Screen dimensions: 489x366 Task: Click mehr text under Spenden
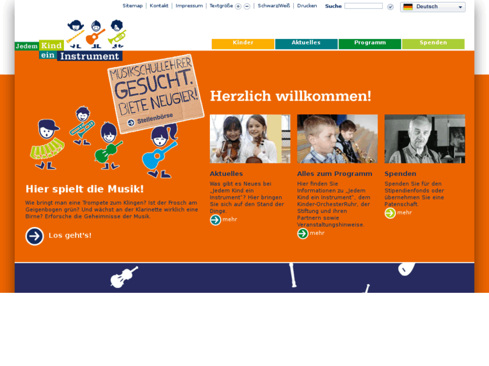click(404, 212)
